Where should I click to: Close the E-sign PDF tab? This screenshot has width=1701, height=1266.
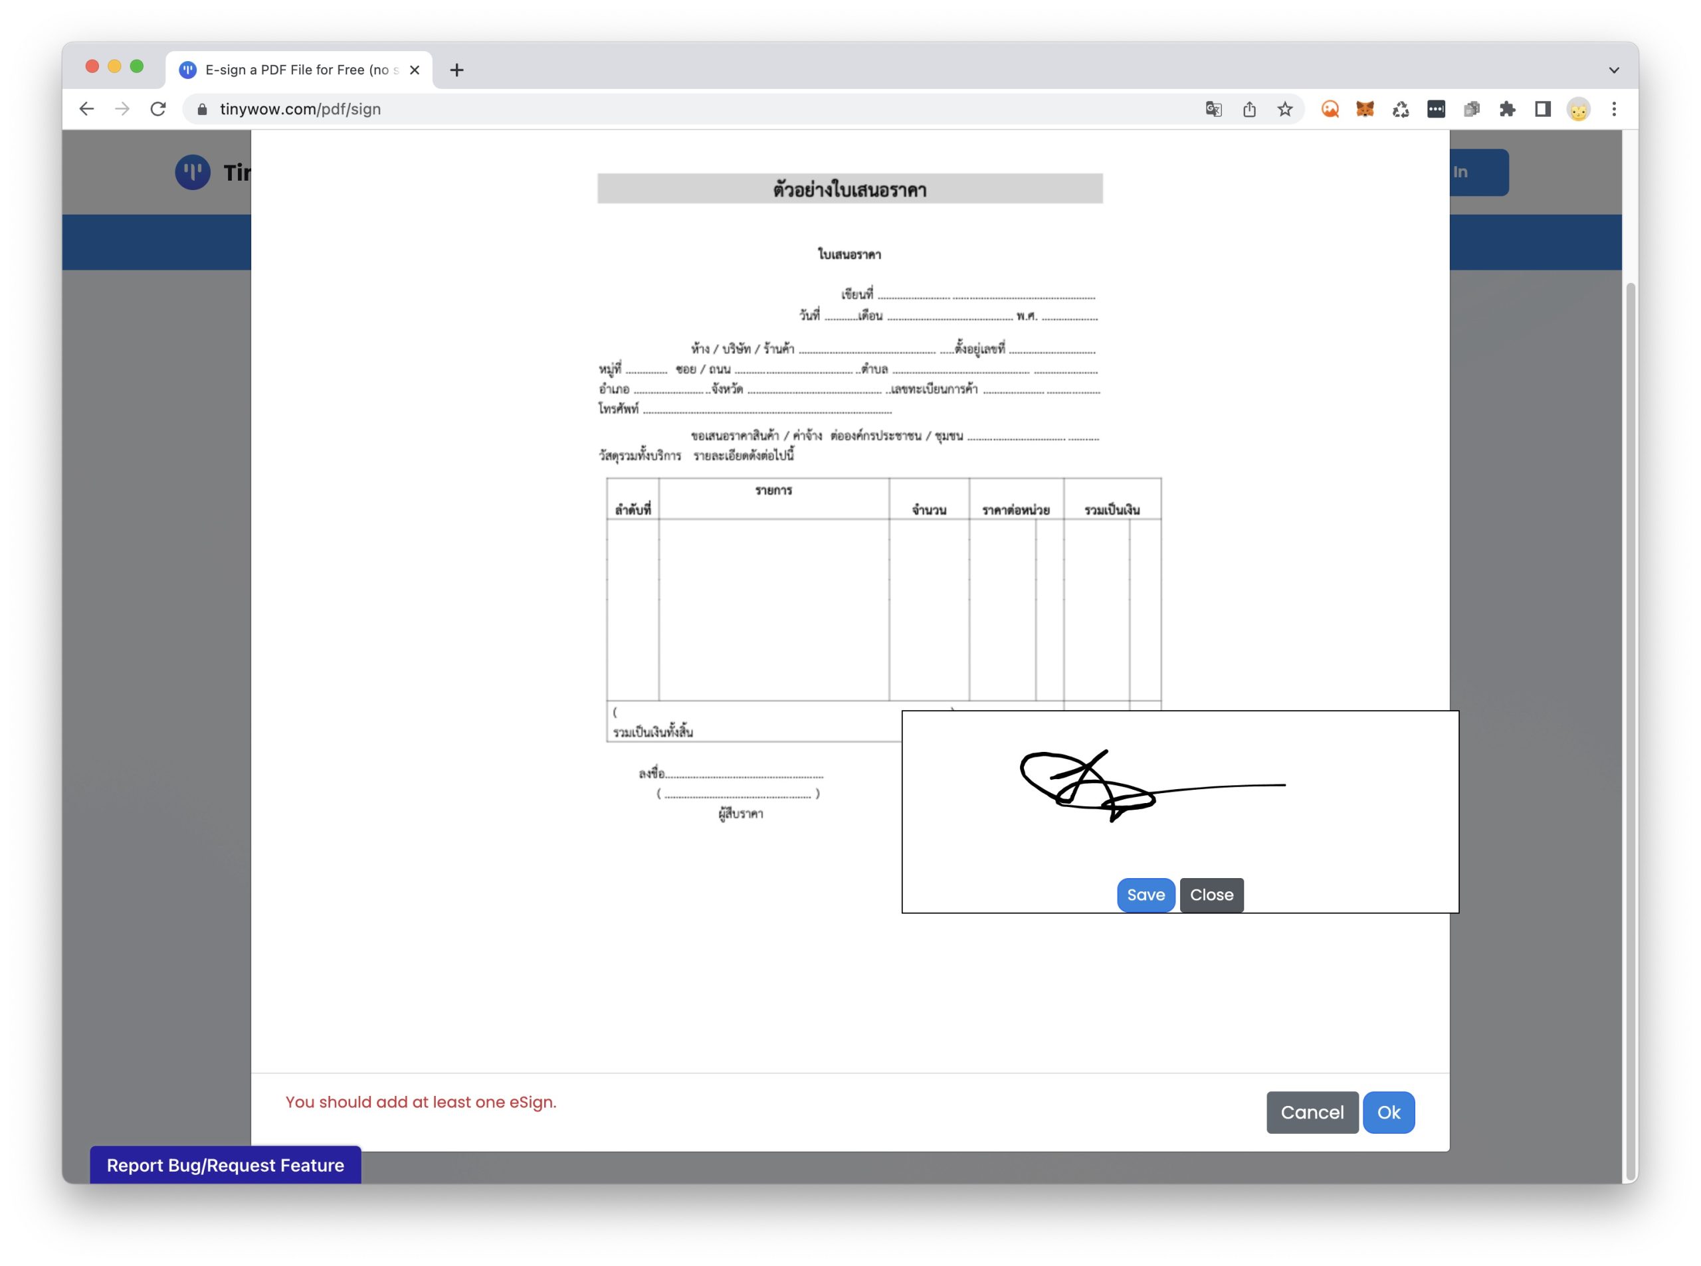point(415,70)
